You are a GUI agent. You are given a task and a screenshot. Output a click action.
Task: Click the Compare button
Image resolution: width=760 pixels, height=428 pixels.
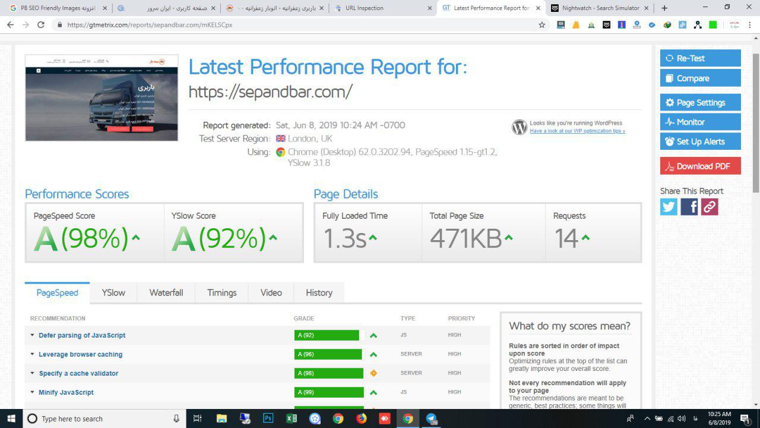(x=701, y=78)
